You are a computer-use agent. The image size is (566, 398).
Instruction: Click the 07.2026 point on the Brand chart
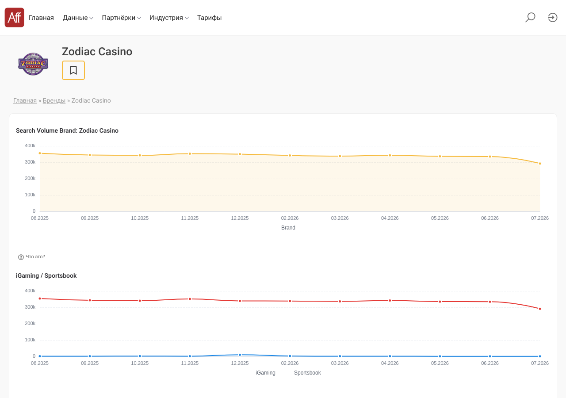point(540,164)
